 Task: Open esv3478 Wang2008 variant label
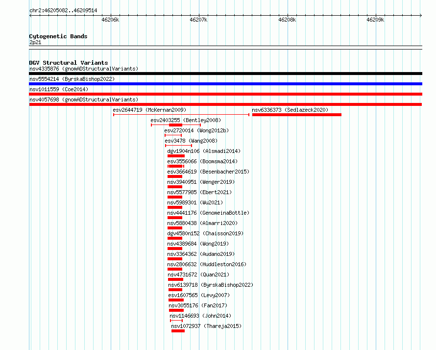pyautogui.click(x=192, y=141)
